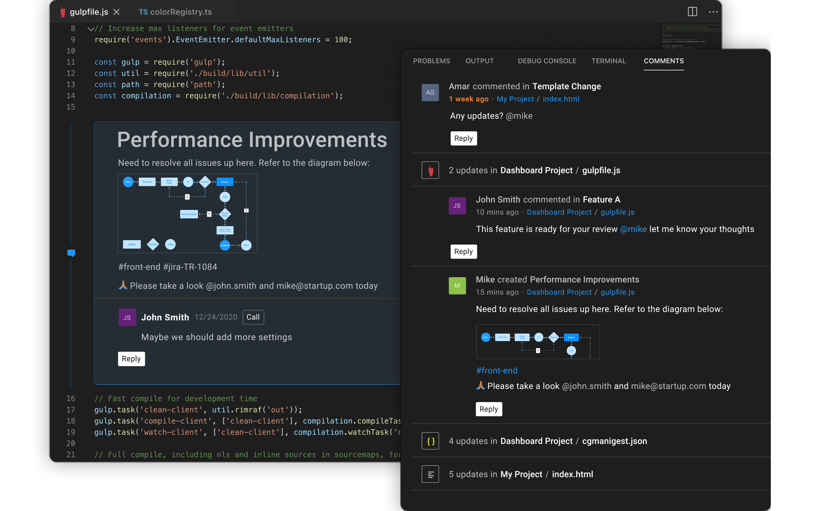Viewport: 819px width, 511px height.
Task: Click the blue comment bubble in gutter
Action: (x=71, y=253)
